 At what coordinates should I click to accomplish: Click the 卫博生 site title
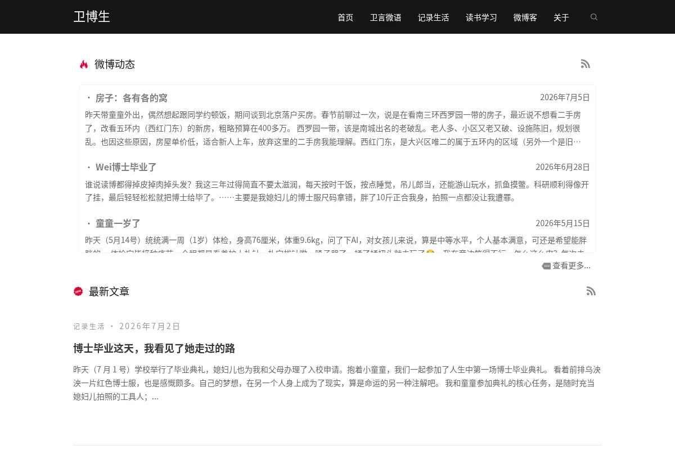click(92, 17)
